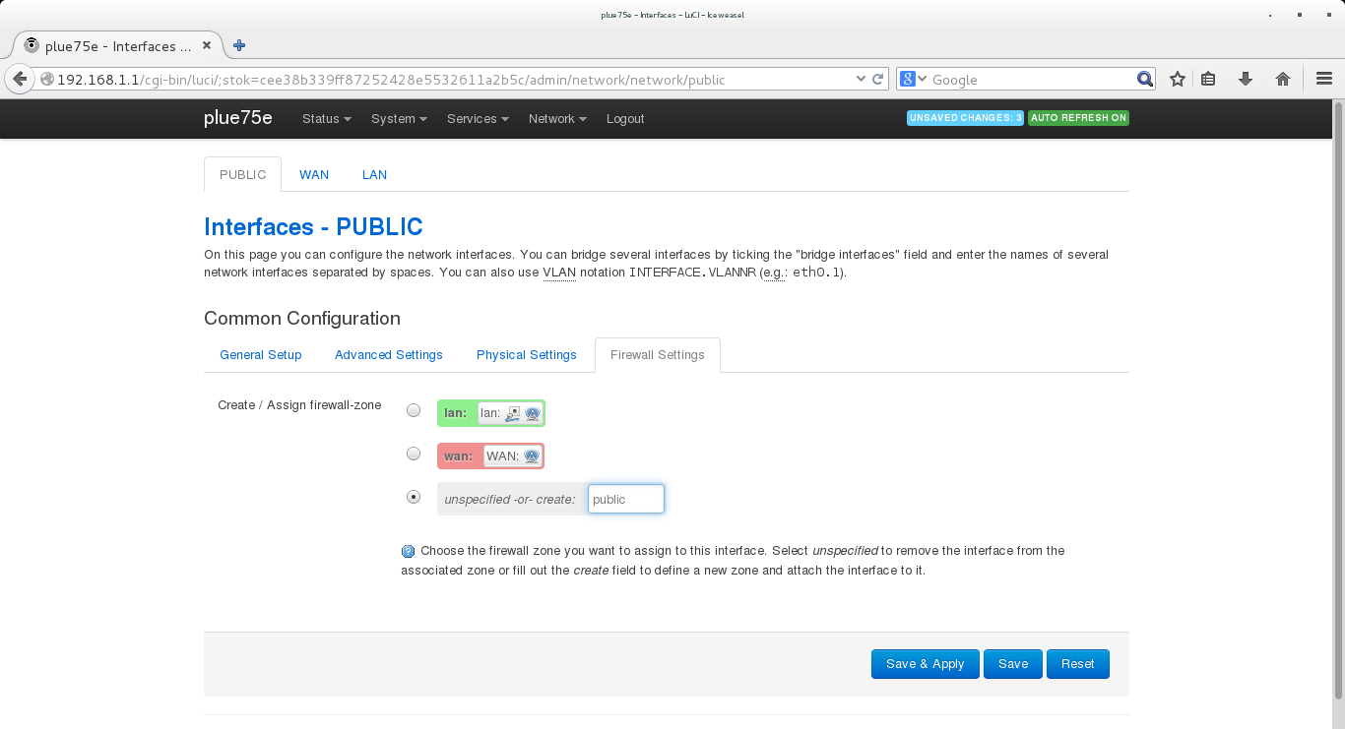Click the search magnifier icon

1144,80
